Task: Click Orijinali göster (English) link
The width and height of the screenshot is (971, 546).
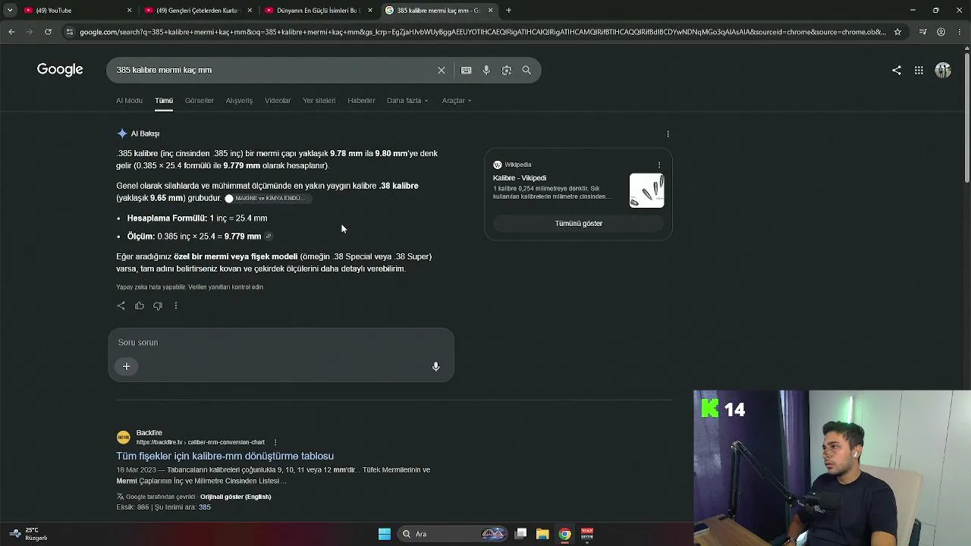Action: 235,497
